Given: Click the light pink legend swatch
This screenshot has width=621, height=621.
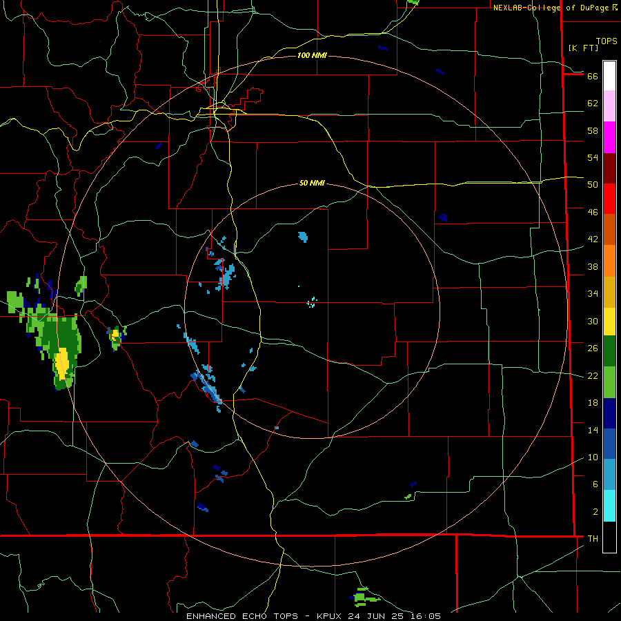Looking at the screenshot, I should coord(609,106).
